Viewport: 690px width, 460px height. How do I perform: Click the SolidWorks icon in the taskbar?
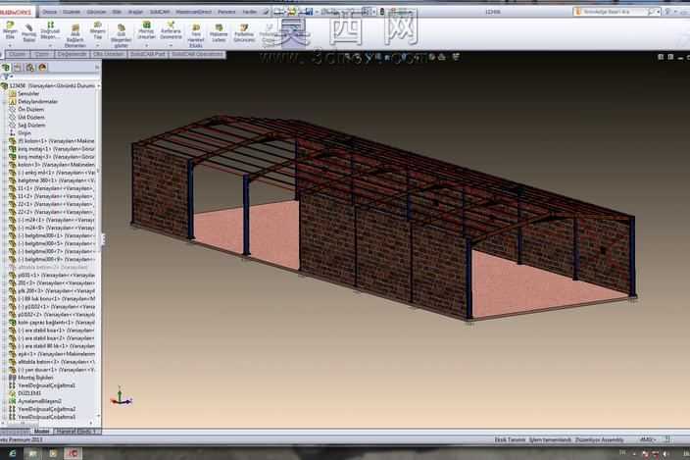[x=73, y=453]
